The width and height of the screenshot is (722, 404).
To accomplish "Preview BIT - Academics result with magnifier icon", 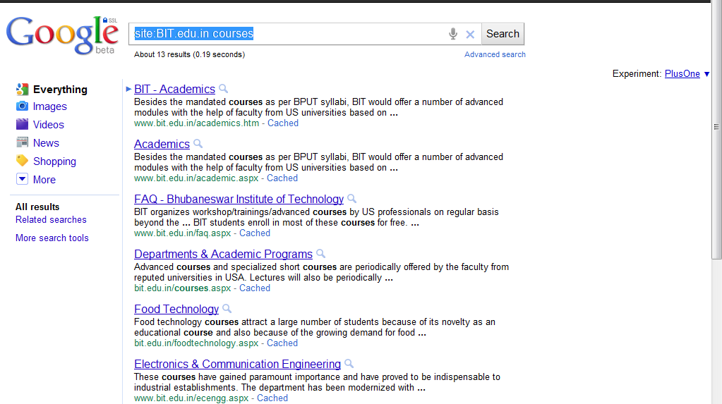I will [223, 88].
